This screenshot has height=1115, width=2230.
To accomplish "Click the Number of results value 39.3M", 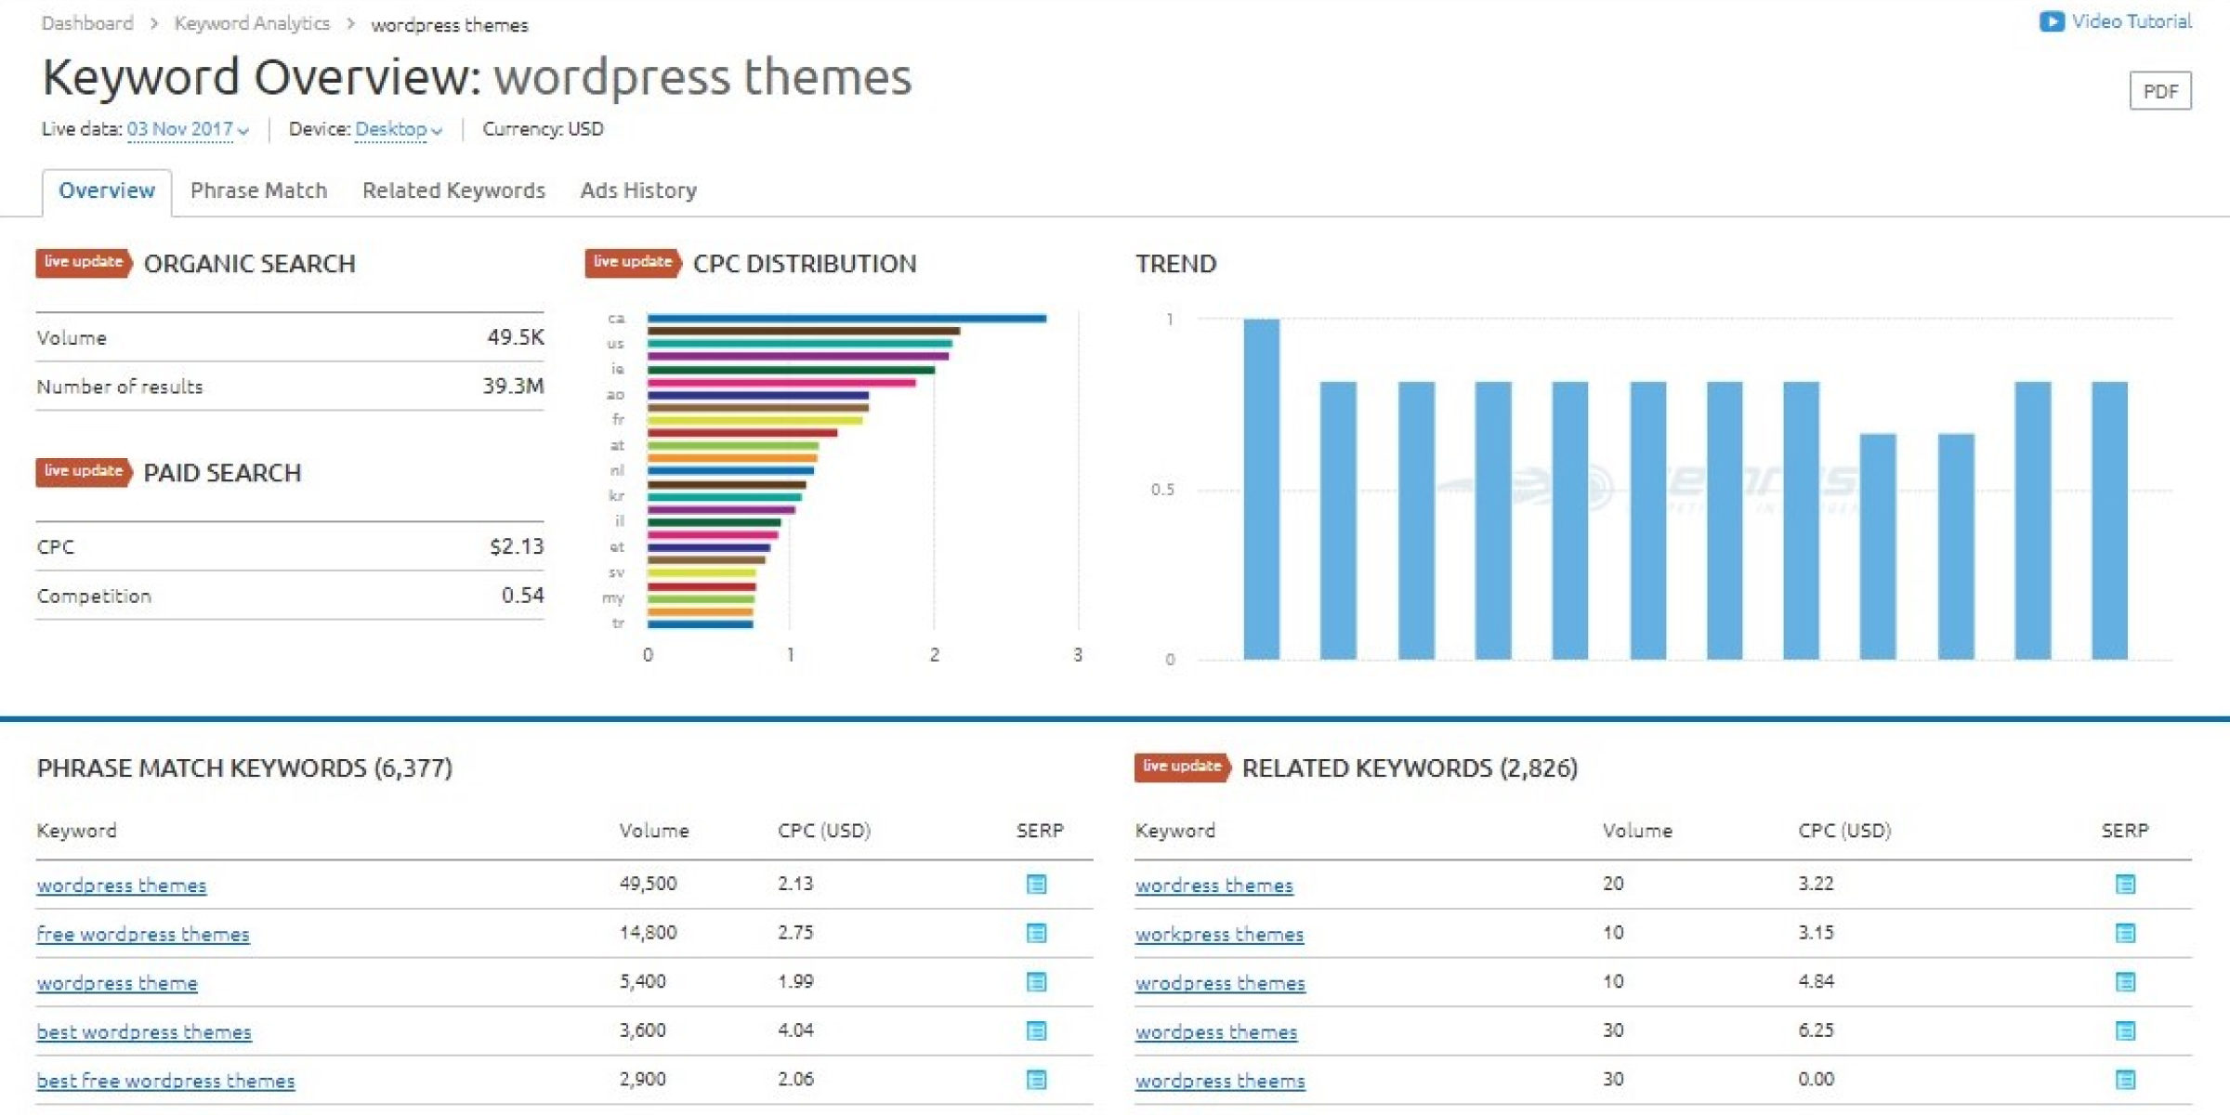I will [x=513, y=386].
